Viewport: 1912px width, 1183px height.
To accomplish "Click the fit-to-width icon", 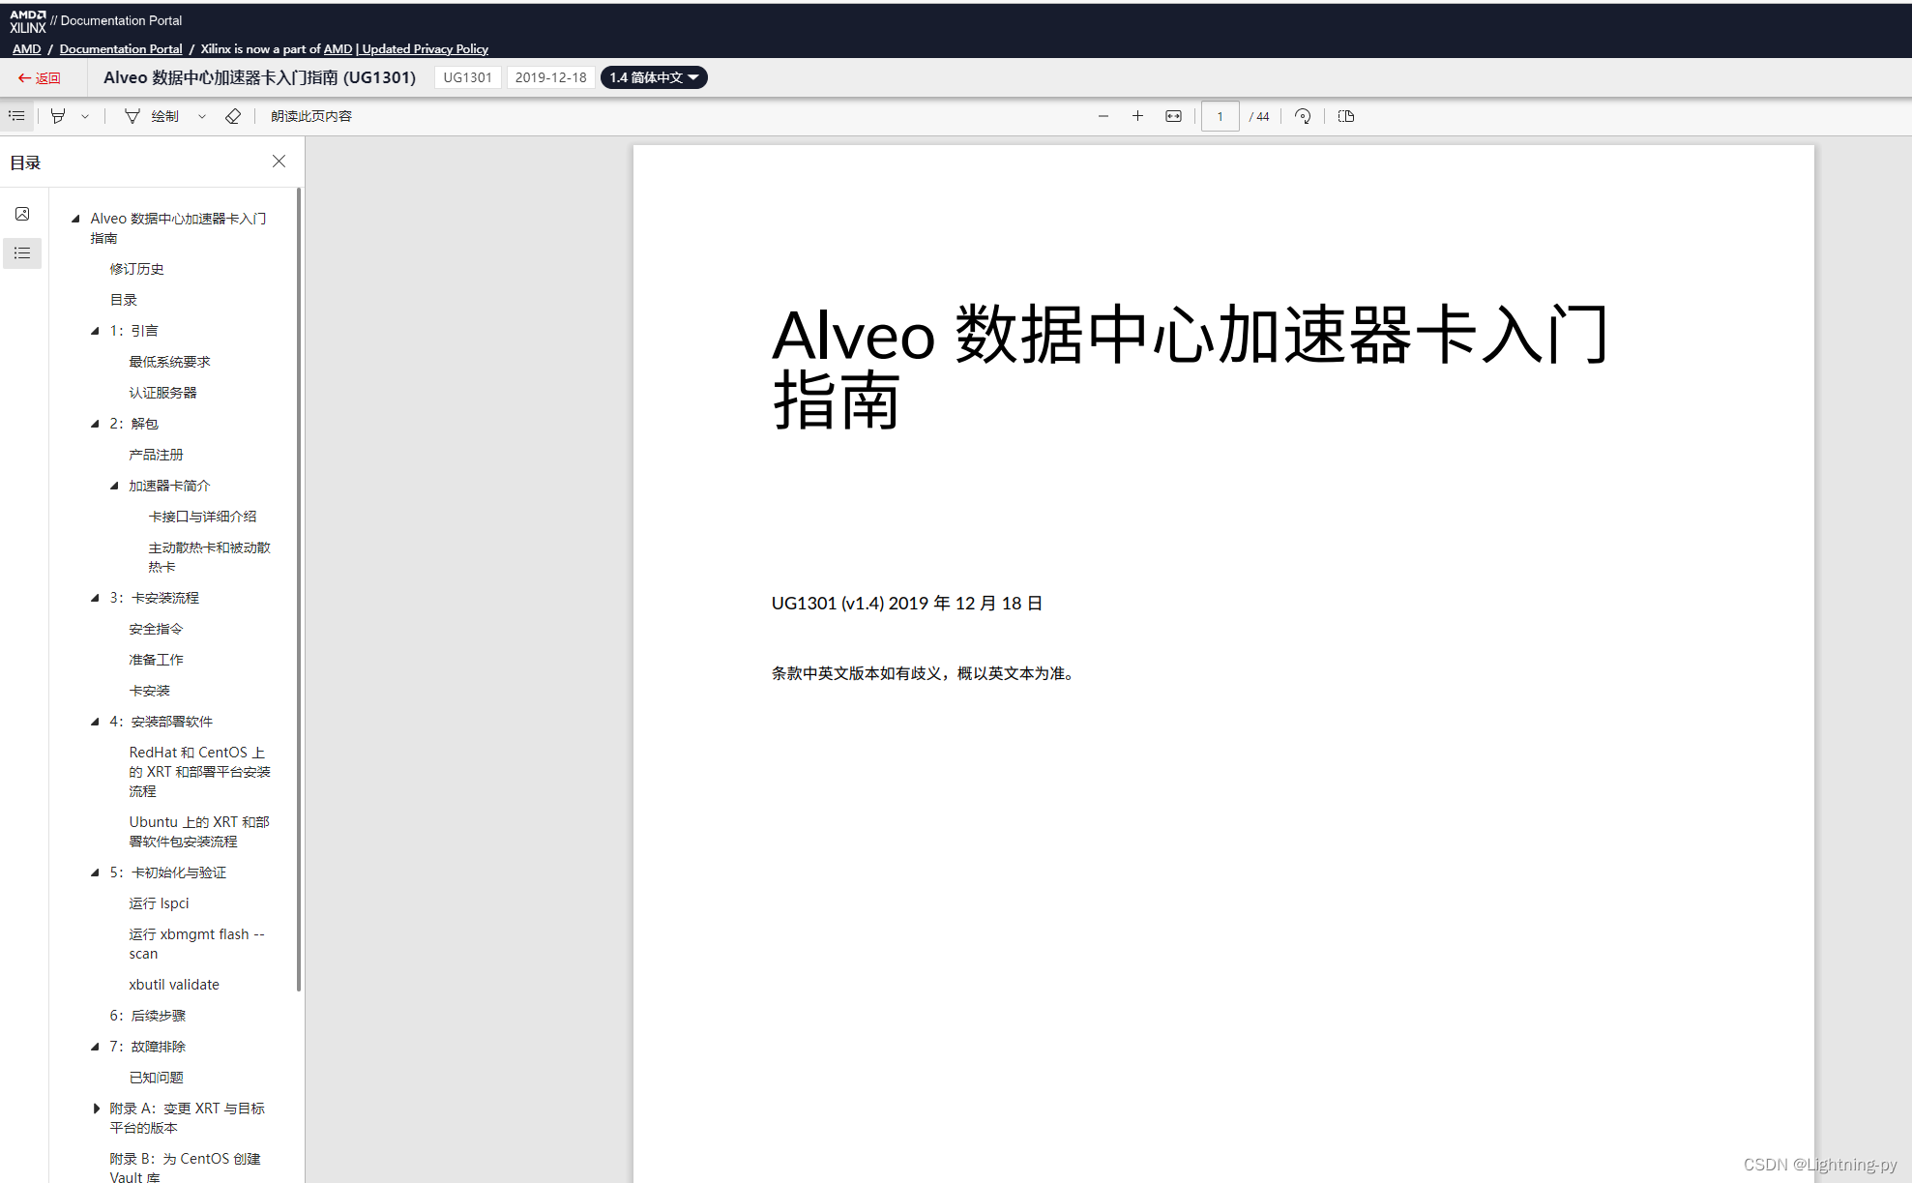I will [1173, 115].
